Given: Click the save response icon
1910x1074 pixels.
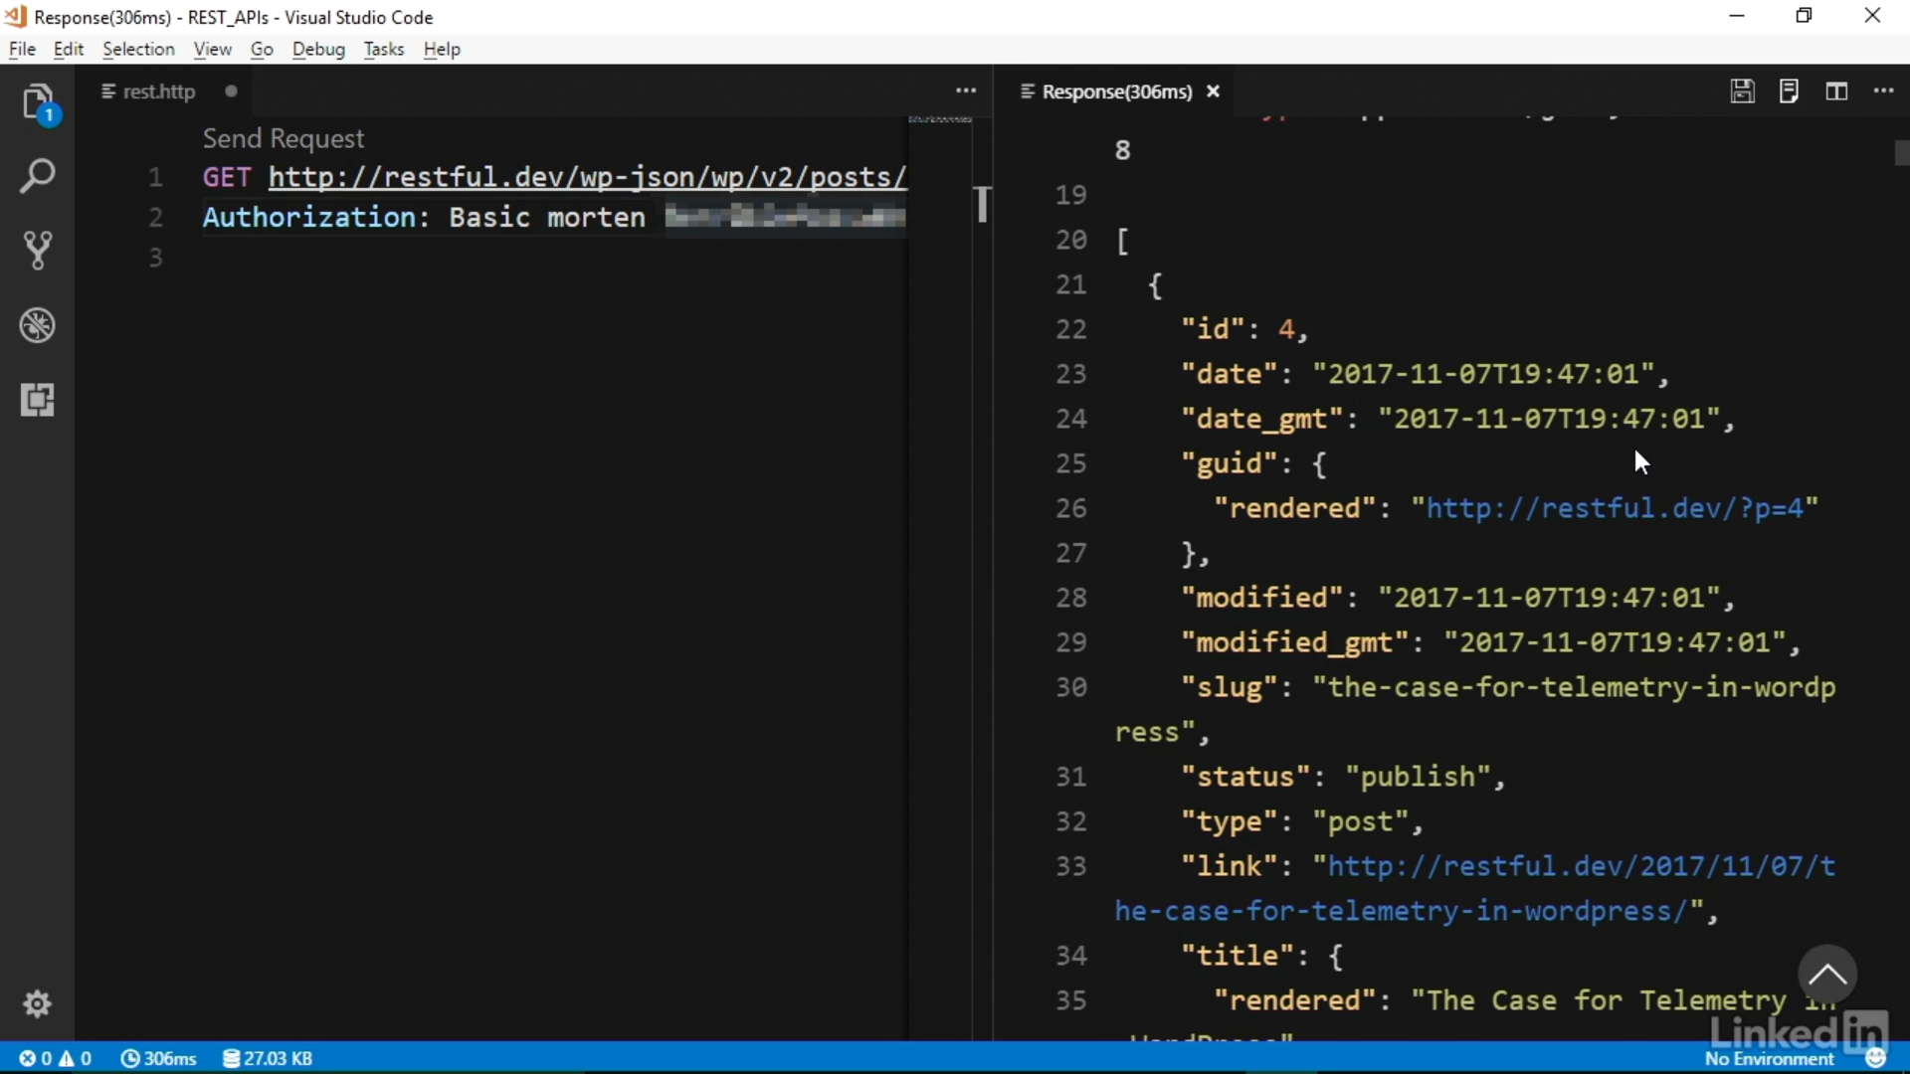Looking at the screenshot, I should pyautogui.click(x=1742, y=91).
